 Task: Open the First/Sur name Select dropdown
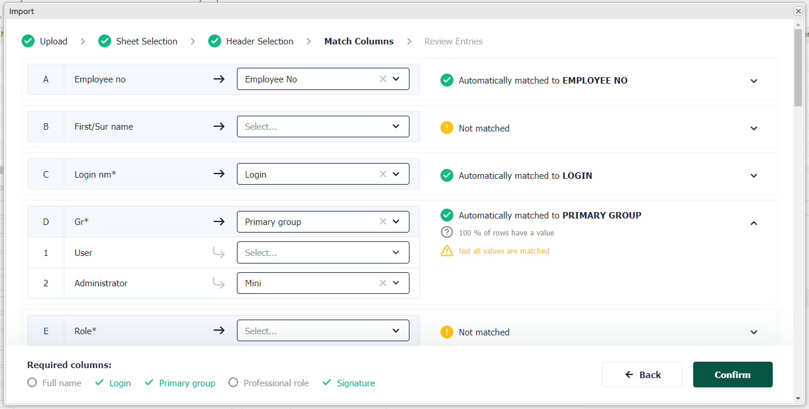coord(323,126)
